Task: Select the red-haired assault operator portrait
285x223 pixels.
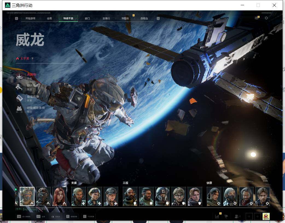Action: (x=59, y=196)
